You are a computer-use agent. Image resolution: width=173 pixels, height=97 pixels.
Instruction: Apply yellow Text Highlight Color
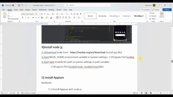click(47, 18)
